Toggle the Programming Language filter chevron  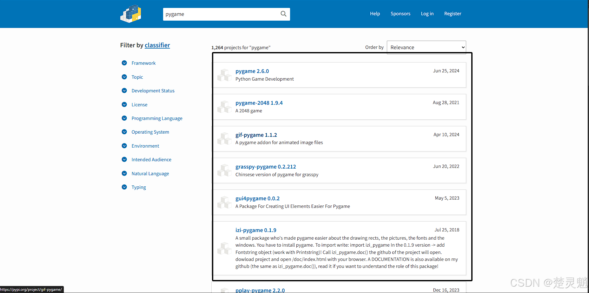(124, 118)
